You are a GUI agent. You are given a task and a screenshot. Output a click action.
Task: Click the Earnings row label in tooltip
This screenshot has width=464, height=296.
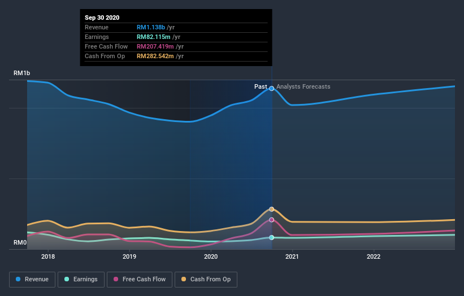(97, 37)
